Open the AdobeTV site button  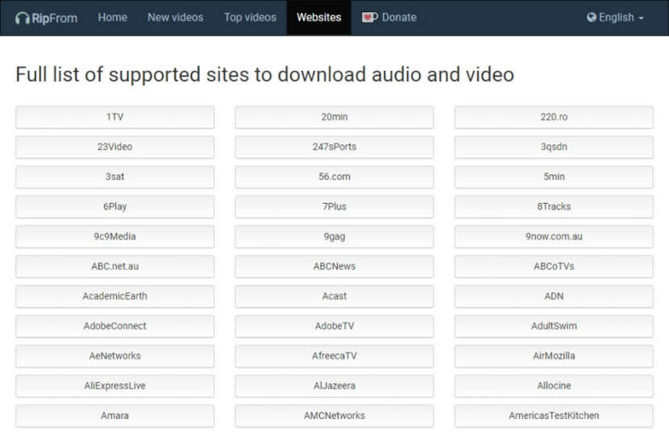pos(334,326)
